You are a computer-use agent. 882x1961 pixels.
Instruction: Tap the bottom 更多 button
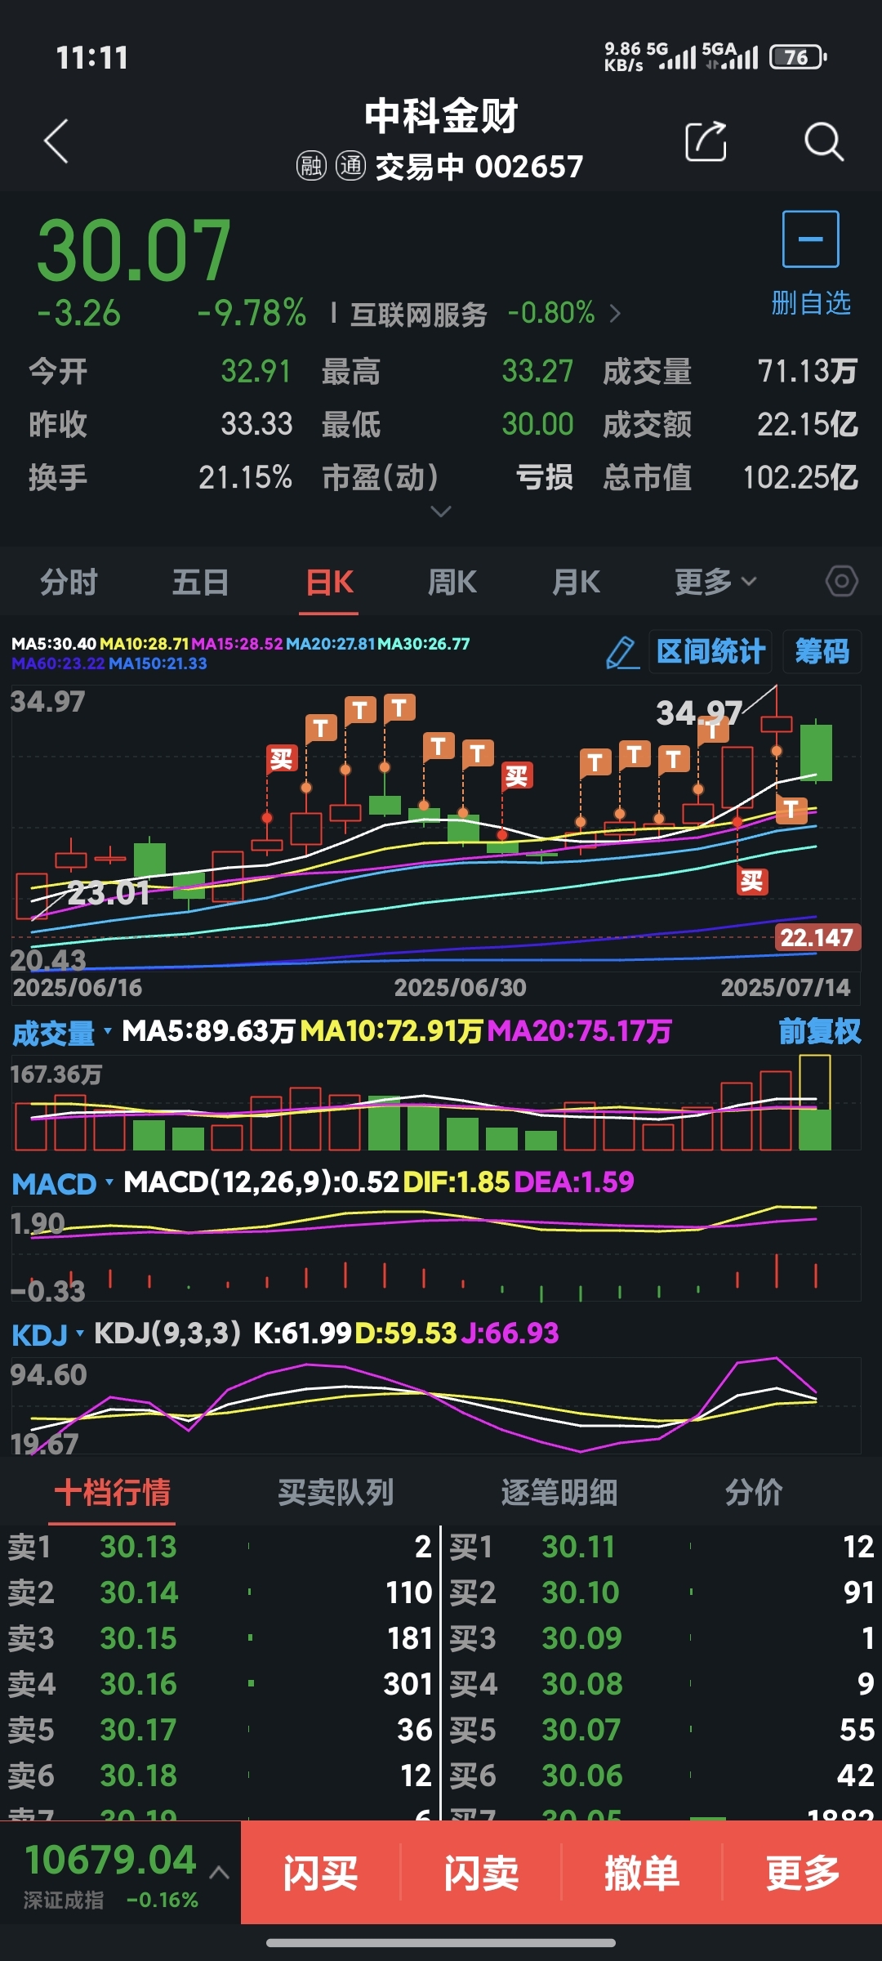point(803,1873)
